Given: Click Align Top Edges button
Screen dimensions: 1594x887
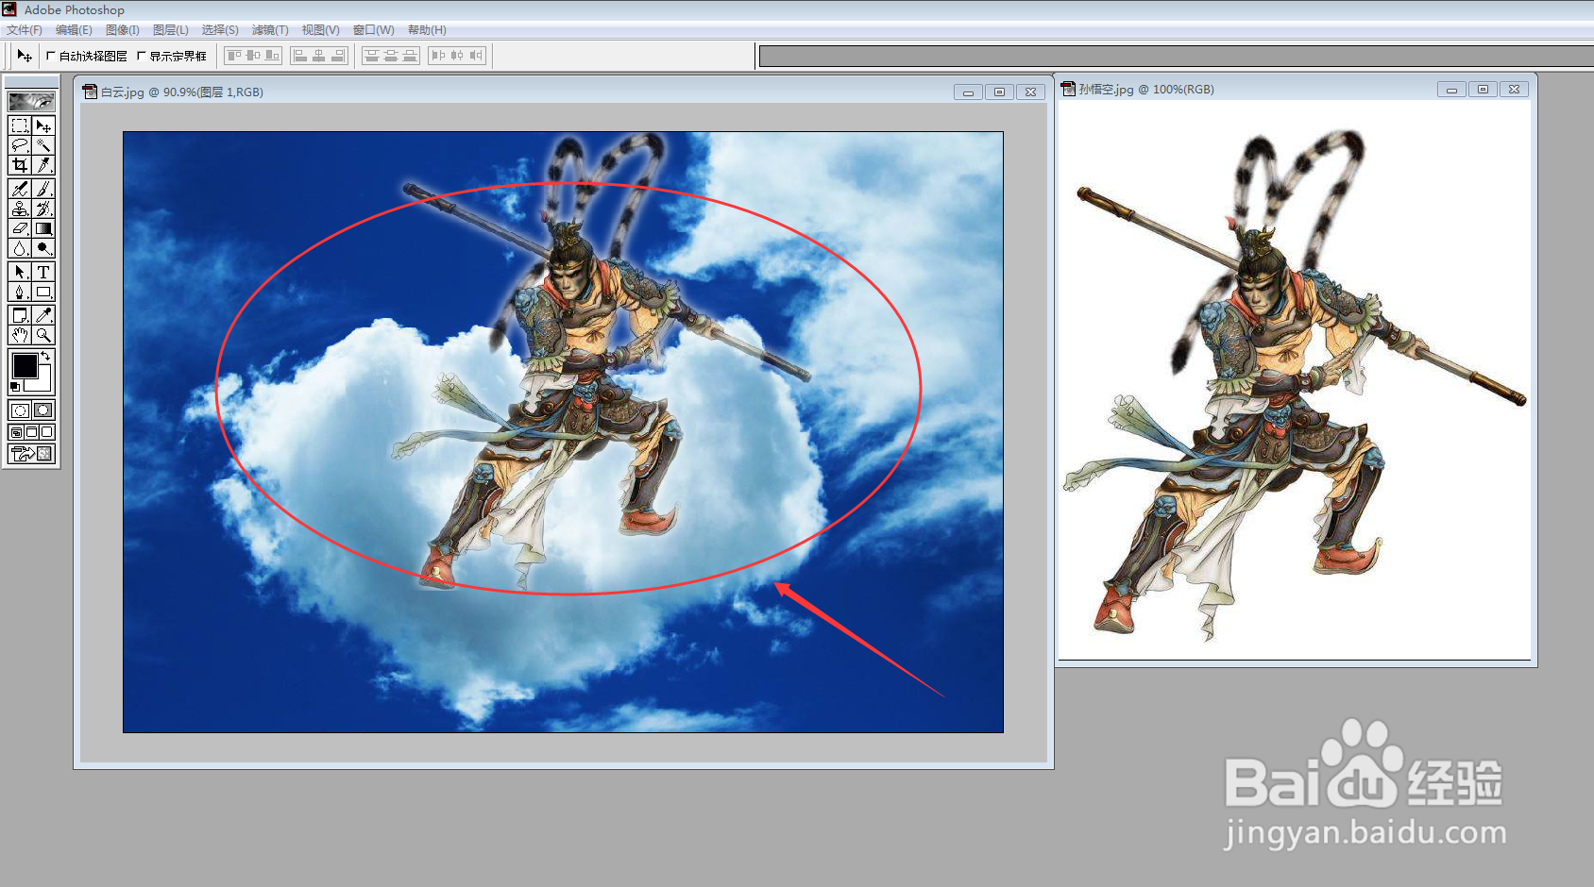Looking at the screenshot, I should point(234,56).
